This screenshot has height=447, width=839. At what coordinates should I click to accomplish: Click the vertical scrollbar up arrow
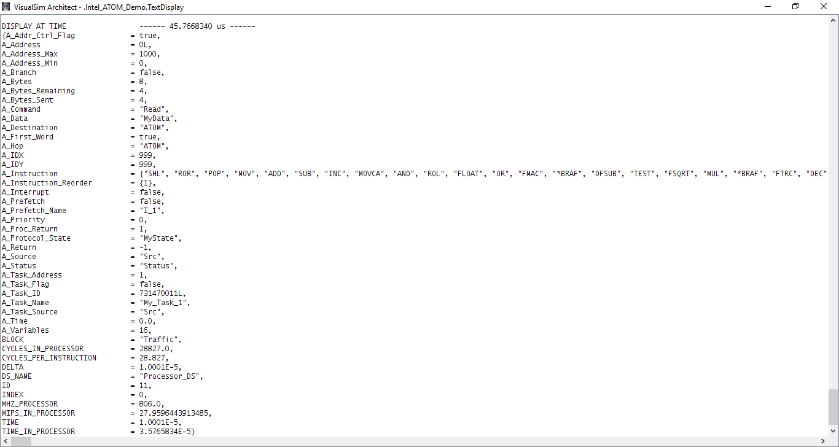pyautogui.click(x=833, y=20)
